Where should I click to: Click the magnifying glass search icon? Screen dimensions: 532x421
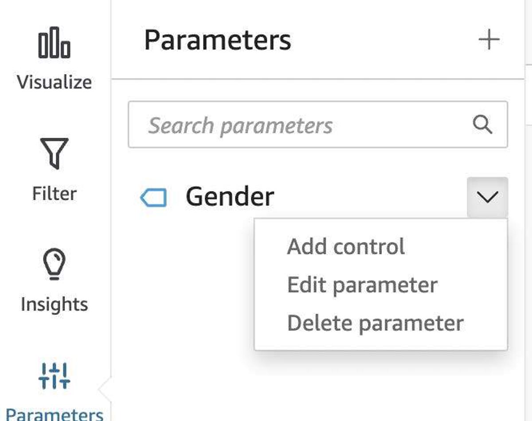click(482, 125)
